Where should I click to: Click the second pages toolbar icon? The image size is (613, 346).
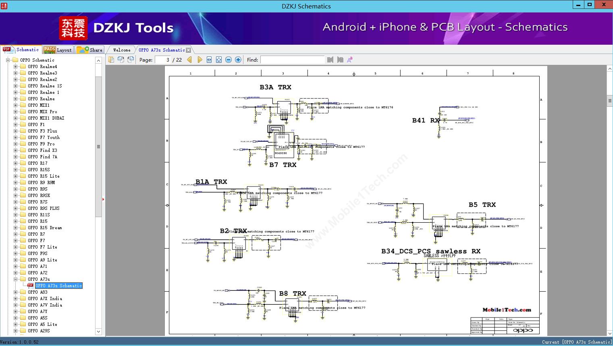pos(121,60)
